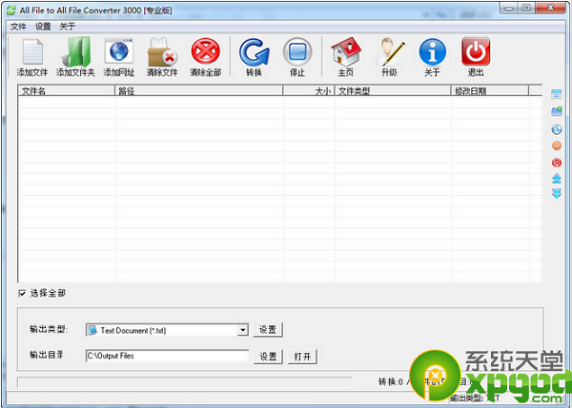Start conversion with the 转换 icon
This screenshot has height=408, width=572.
coord(254,53)
